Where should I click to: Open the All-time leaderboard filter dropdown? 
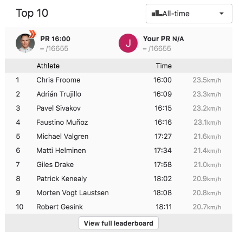189,14
